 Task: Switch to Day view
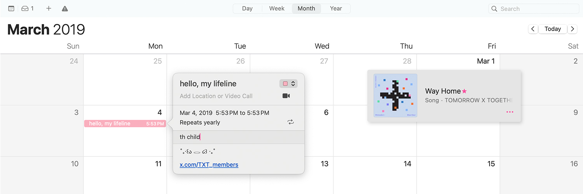pyautogui.click(x=247, y=9)
